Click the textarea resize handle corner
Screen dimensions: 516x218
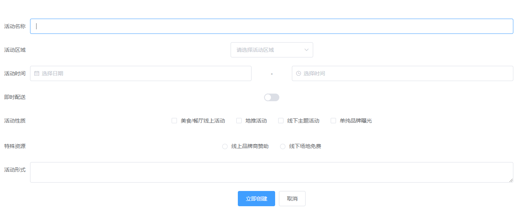coord(511,180)
